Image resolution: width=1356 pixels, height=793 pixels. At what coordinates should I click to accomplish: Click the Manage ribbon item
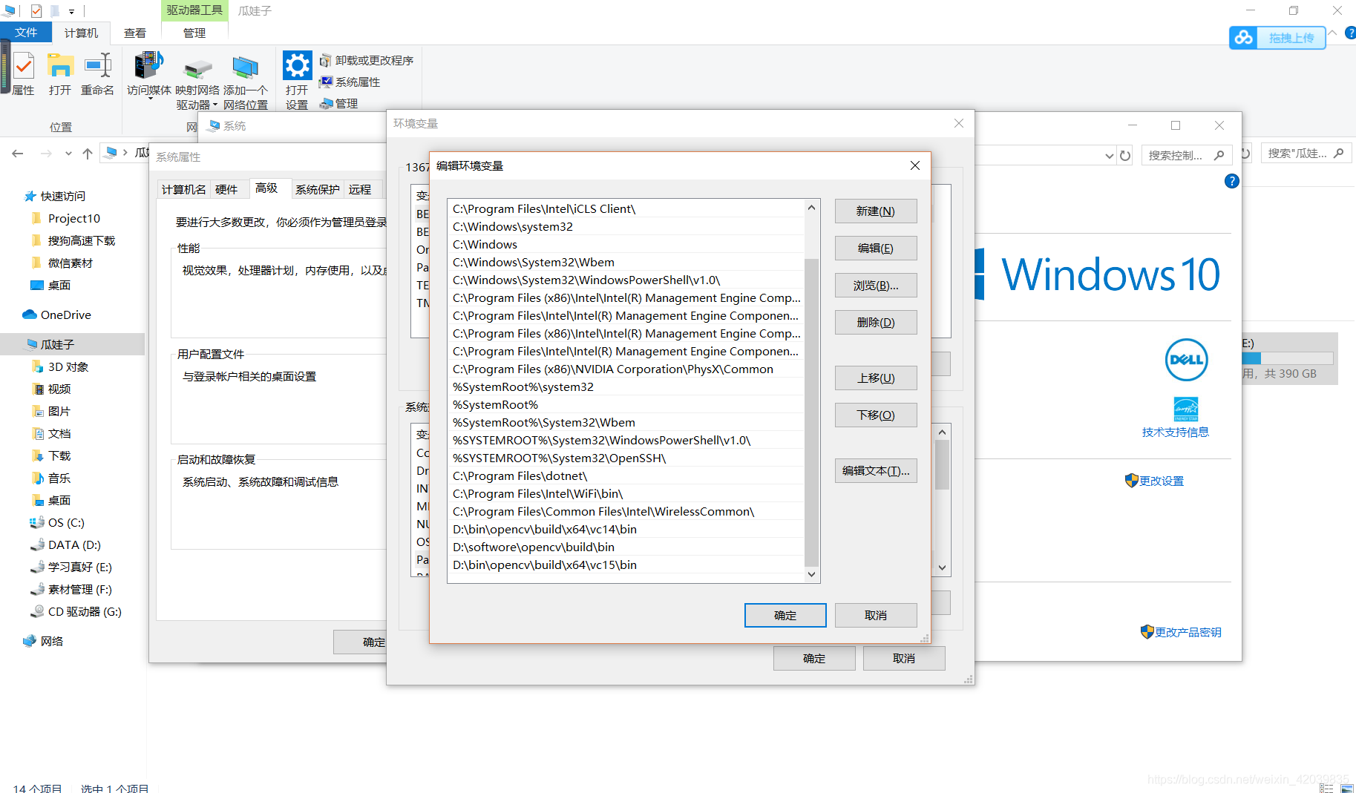[x=338, y=103]
